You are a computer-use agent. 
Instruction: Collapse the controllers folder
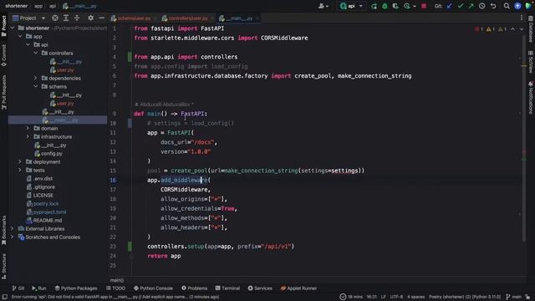36,54
